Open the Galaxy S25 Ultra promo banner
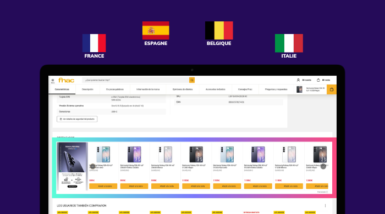 pos(72,166)
